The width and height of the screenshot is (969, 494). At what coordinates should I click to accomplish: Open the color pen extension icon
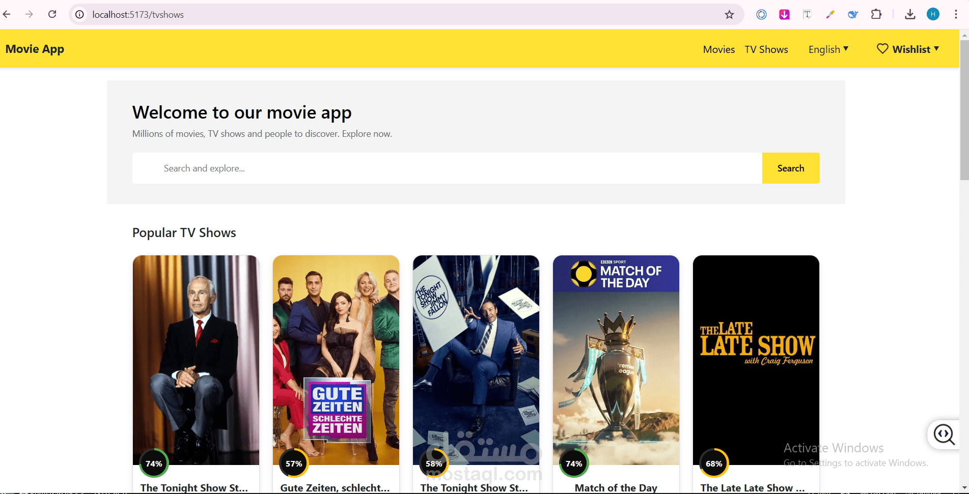click(x=830, y=15)
